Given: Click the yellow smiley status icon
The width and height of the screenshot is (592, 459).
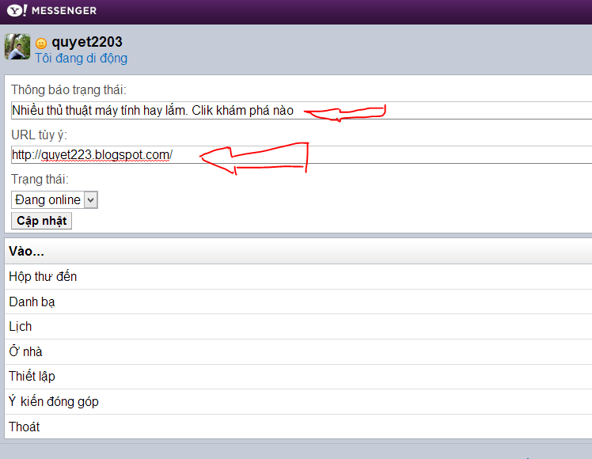Looking at the screenshot, I should pos(41,44).
